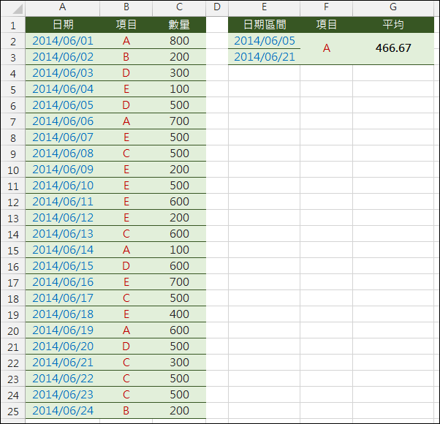Viewport: 440px width, 424px height.
Task: Select quantity 200 in row 10
Action: [x=179, y=170]
